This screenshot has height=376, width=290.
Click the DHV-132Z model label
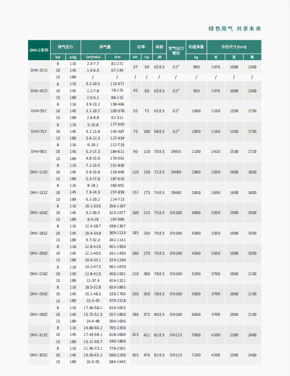click(x=39, y=193)
